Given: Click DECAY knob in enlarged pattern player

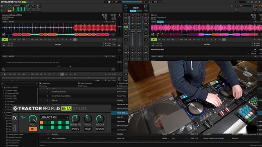Looking at the screenshot, I should [x=100, y=118].
